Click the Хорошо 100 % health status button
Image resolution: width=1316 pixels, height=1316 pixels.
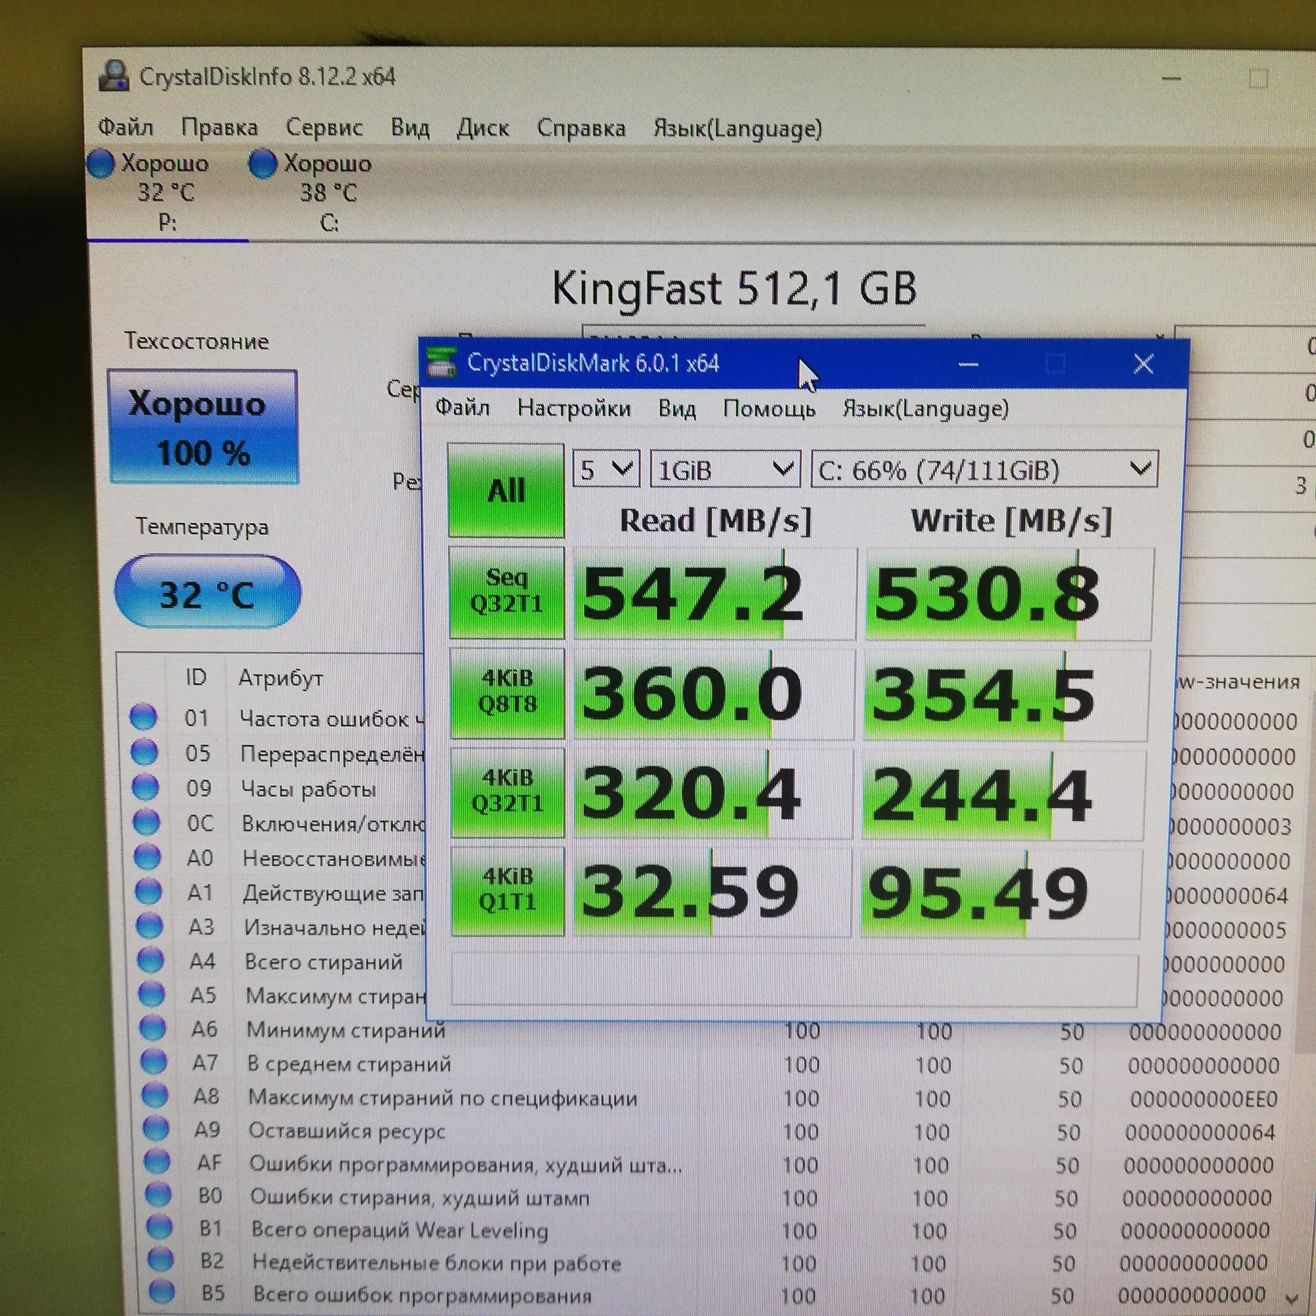[x=203, y=427]
